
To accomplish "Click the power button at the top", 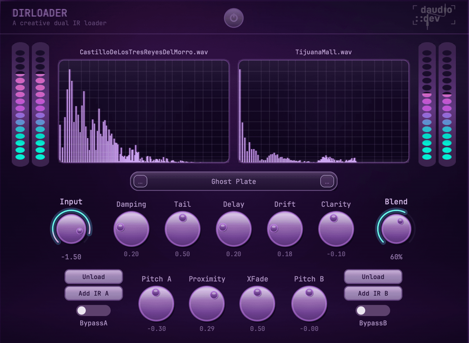I will (x=234, y=18).
